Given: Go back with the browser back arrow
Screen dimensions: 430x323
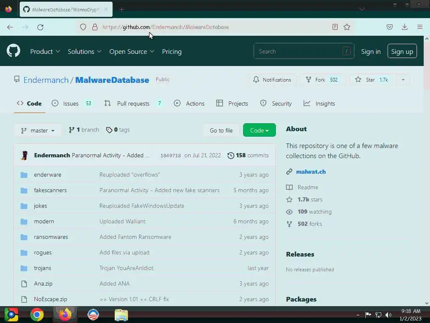Looking at the screenshot, I should (10, 27).
